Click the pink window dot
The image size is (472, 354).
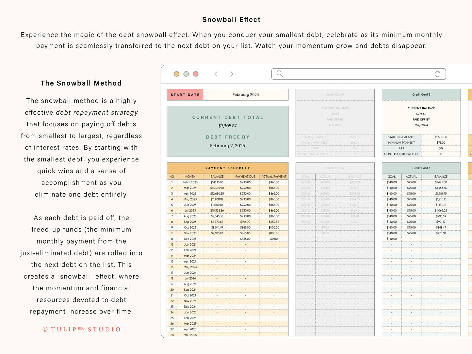tap(196, 74)
